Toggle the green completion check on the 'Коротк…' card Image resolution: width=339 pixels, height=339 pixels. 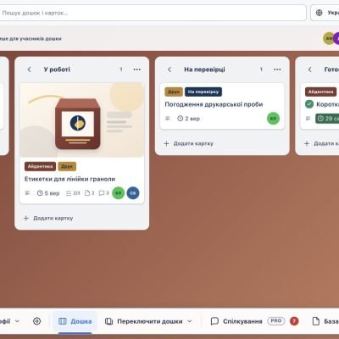(x=309, y=104)
